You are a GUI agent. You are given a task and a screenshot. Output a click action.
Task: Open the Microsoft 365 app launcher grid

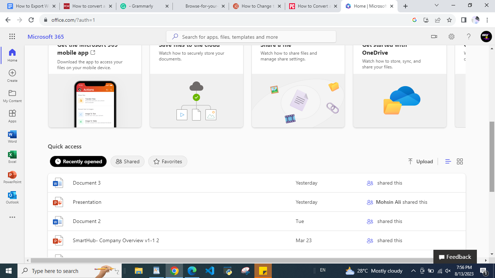[12, 37]
